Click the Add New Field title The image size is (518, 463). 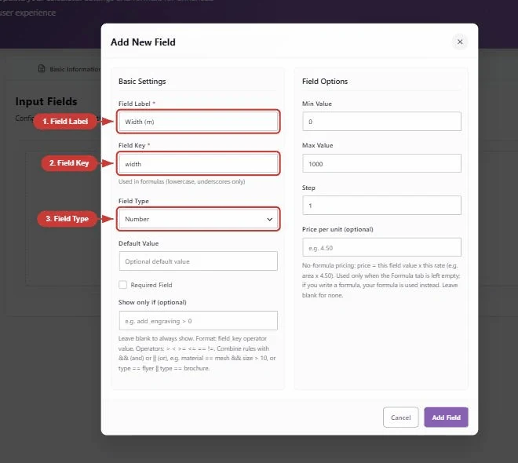143,42
